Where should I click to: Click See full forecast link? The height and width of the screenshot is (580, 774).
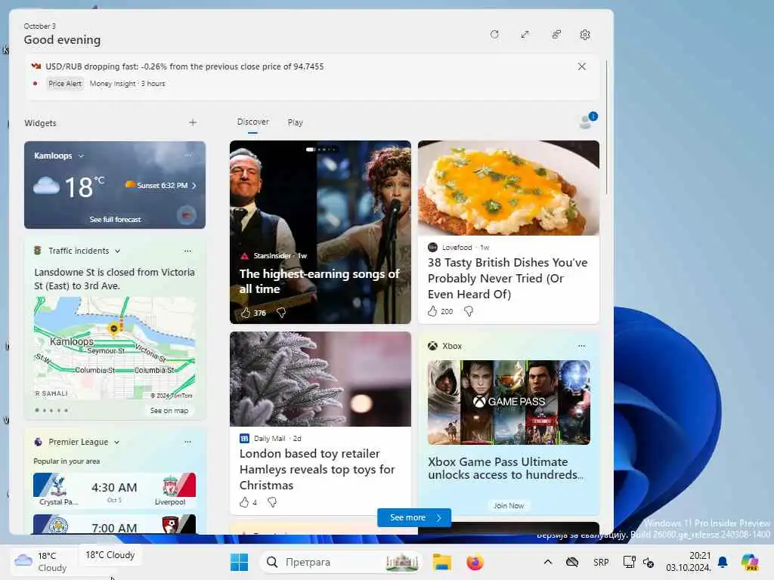(x=115, y=220)
